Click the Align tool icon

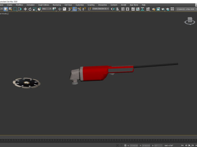(117, 9)
